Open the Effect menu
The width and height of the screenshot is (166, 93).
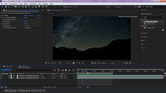(x=26, y=4)
